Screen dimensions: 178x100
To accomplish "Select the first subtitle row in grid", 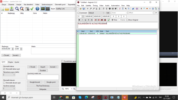I will 117,34.
